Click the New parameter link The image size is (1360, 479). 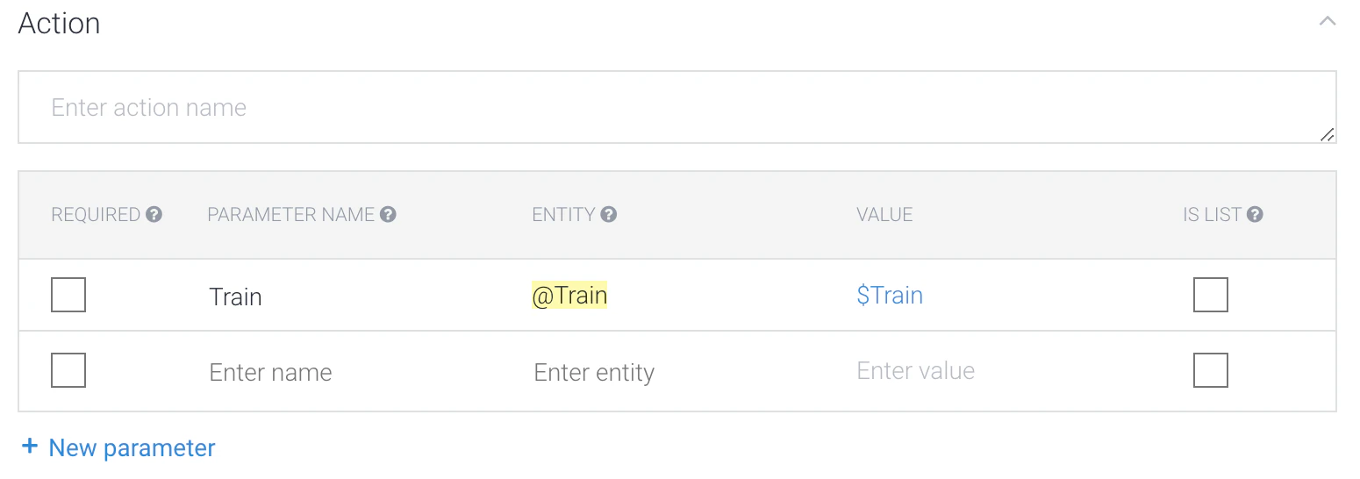pos(132,447)
